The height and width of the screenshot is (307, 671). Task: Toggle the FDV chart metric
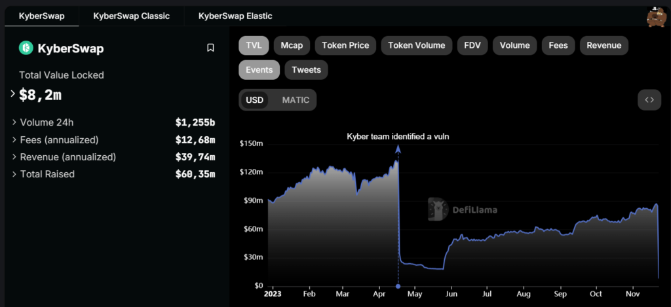pyautogui.click(x=472, y=46)
